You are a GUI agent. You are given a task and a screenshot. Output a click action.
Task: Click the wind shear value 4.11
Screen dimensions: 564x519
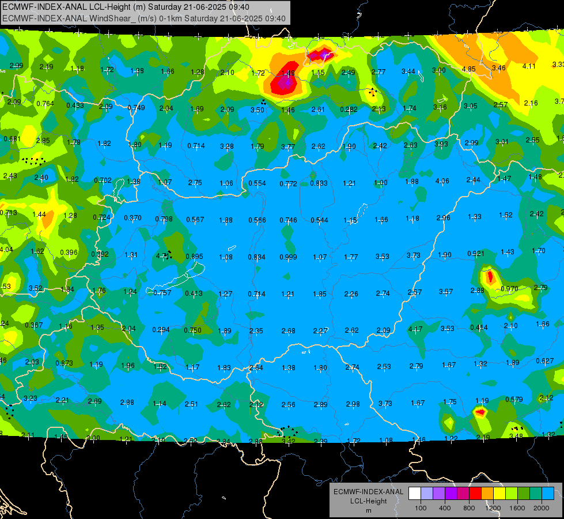(x=529, y=66)
